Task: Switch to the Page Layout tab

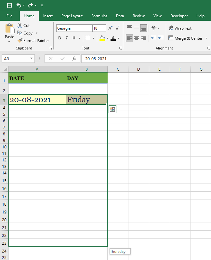Action: 72,16
